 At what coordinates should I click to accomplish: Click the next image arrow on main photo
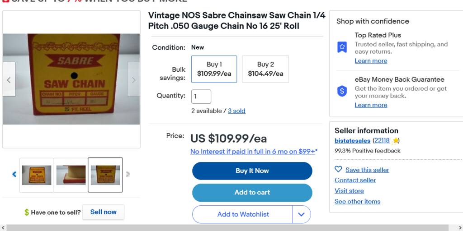coord(133,80)
